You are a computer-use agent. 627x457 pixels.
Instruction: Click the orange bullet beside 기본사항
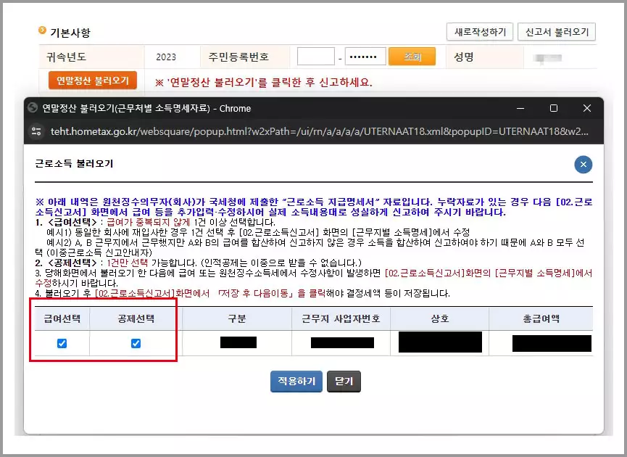click(x=41, y=31)
